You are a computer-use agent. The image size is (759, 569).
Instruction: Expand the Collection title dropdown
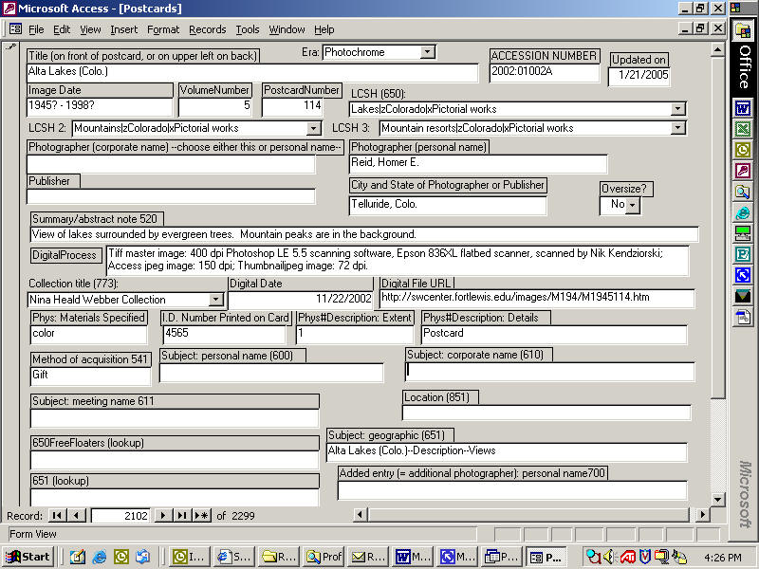click(215, 300)
